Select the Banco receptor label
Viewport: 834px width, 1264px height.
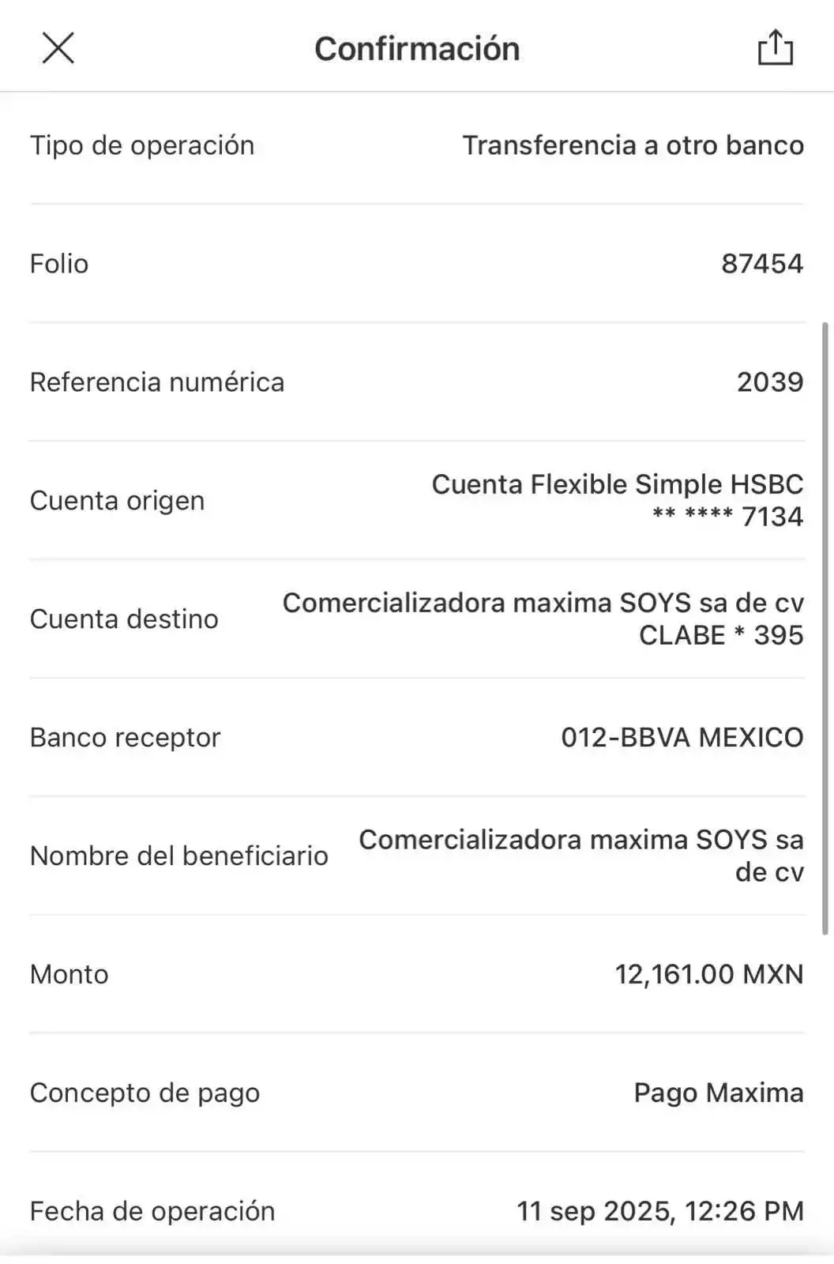(x=125, y=738)
